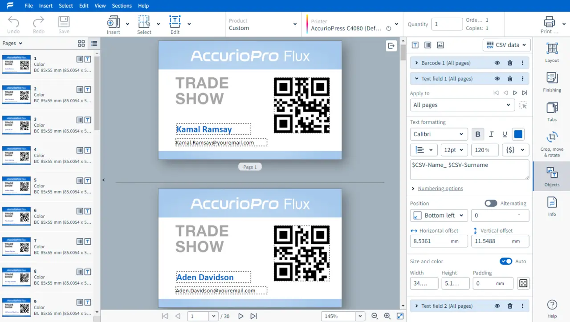Image resolution: width=570 pixels, height=322 pixels.
Task: Open the Sections menu
Action: pos(122,6)
